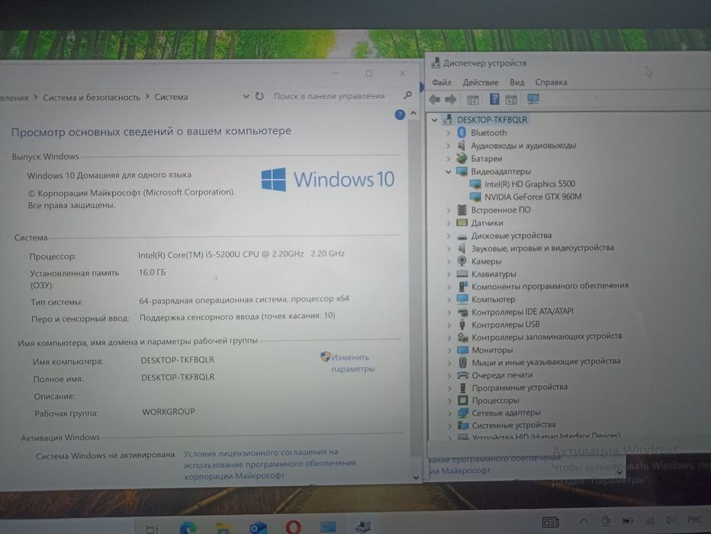711x534 pixels.
Task: Expand the Аудиовходы и аудиовыходы category
Action: (x=448, y=146)
